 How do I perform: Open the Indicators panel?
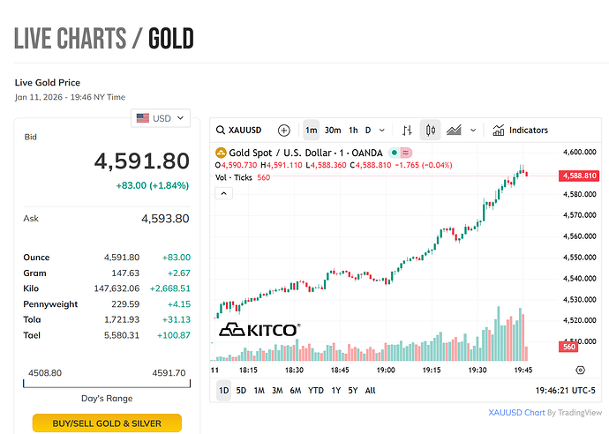click(520, 131)
